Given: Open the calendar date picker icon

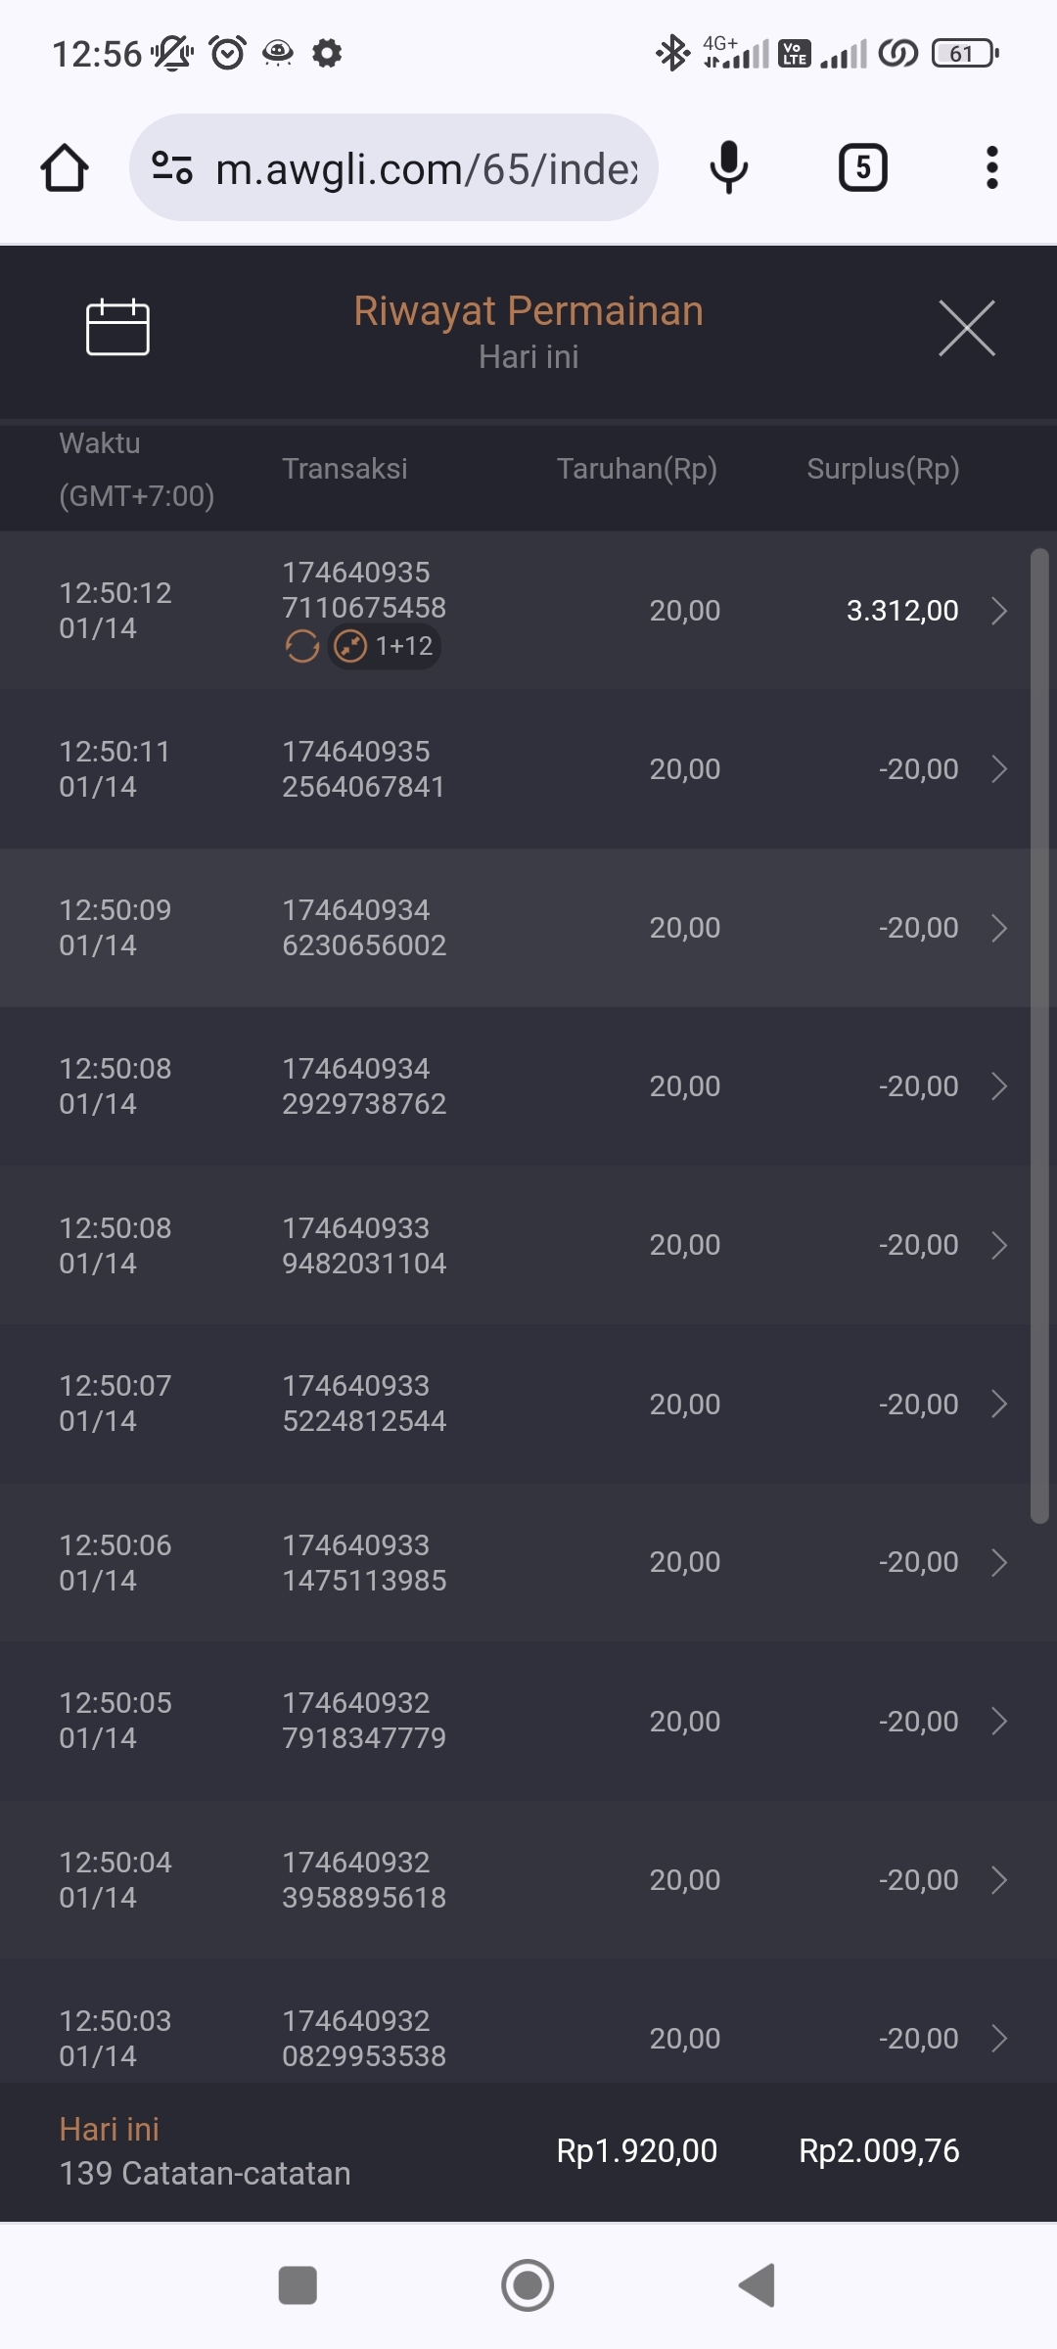Looking at the screenshot, I should click(x=117, y=327).
